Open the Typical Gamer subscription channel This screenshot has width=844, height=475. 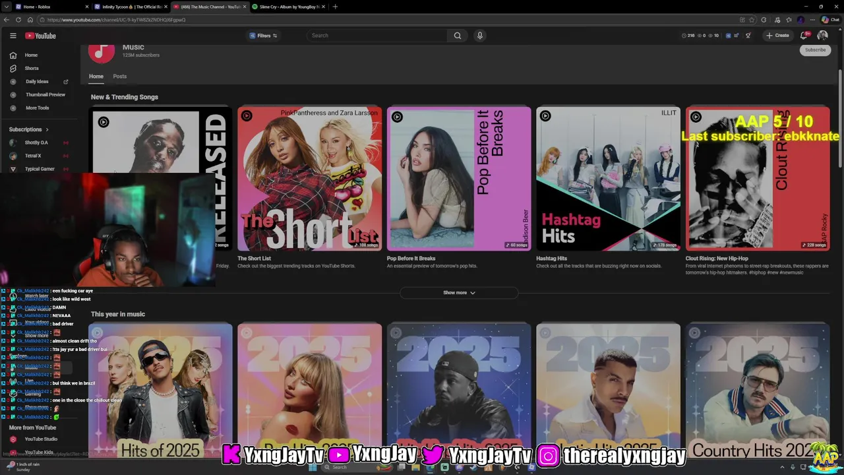tap(39, 169)
